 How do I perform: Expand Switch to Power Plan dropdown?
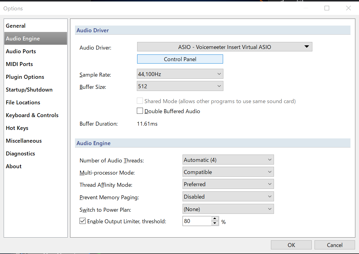(x=228, y=209)
